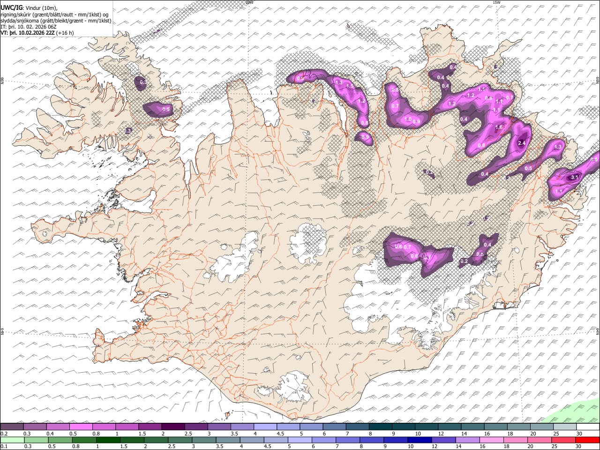Image resolution: width=600 pixels, height=450 pixels.
Task: Click the light pink swatch labeled 16 in the lower scale
Action: point(492,440)
